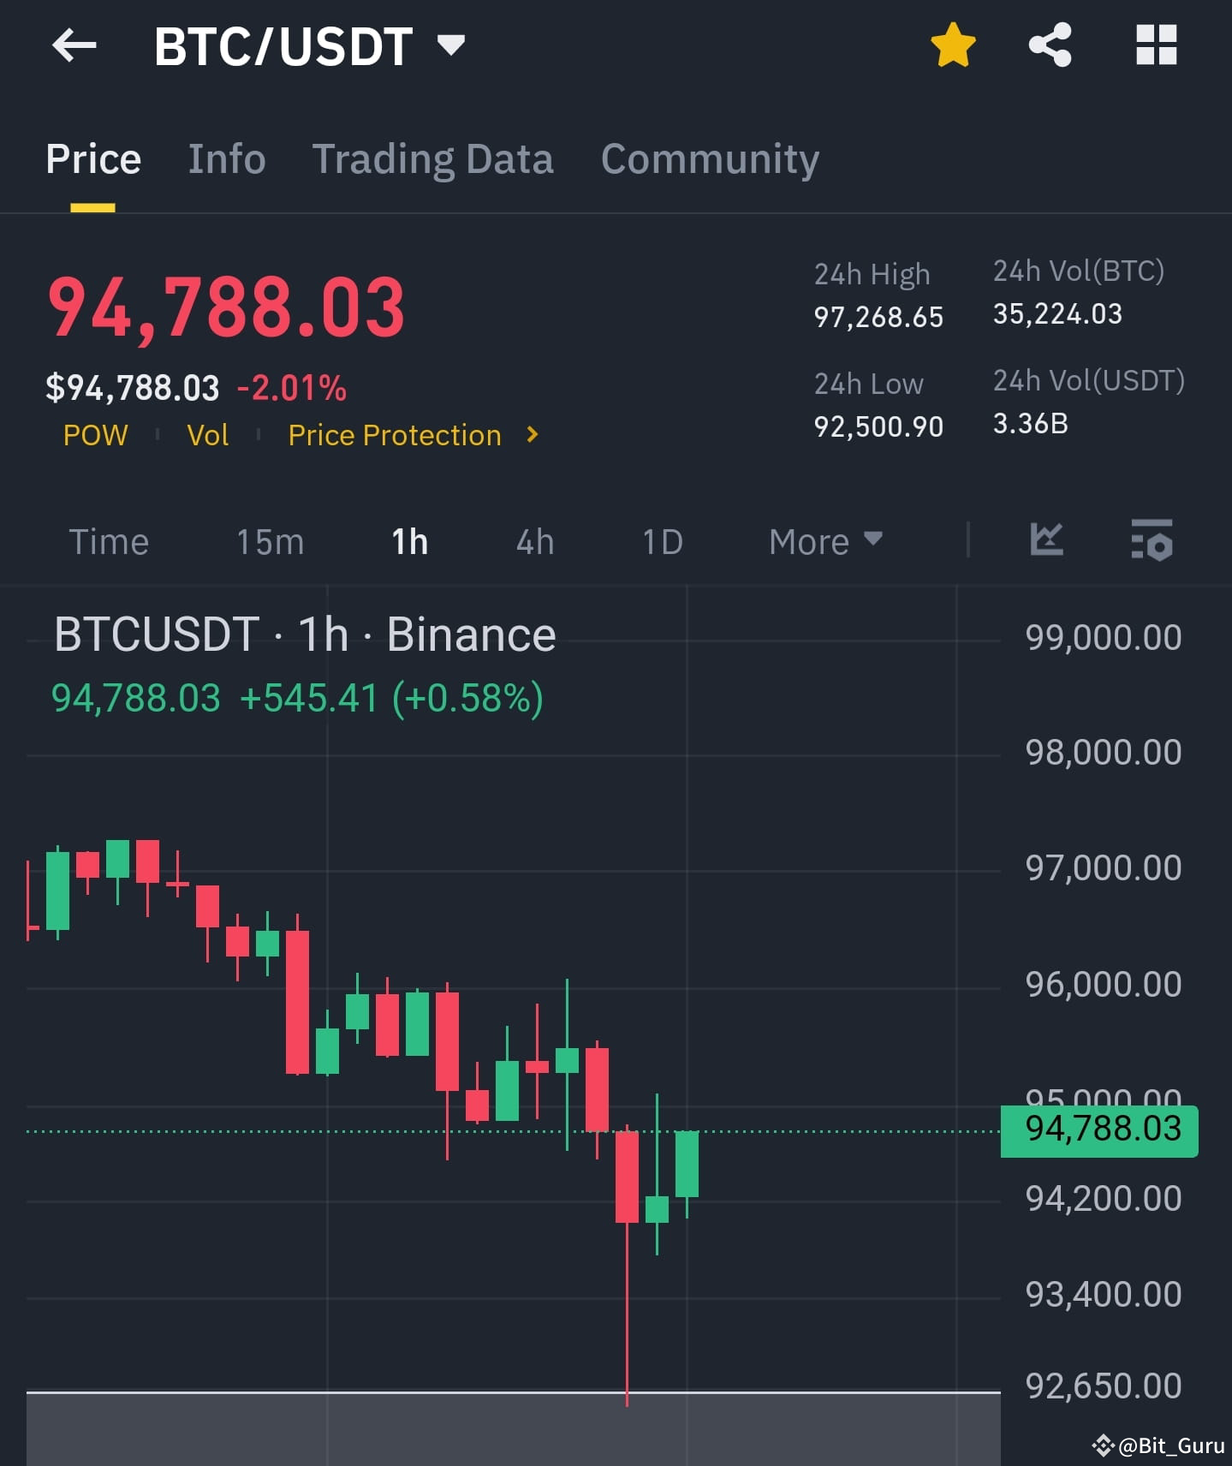Open the indicator settings icon beside chart icon
The width and height of the screenshot is (1232, 1466).
1152,540
